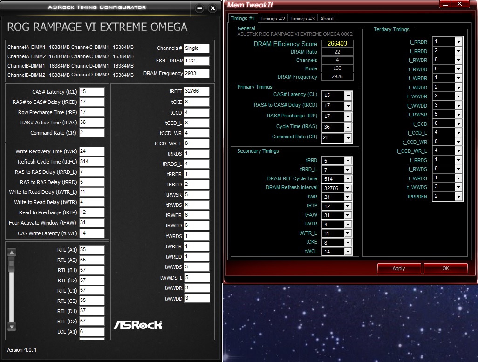Click the tCCD_WR_L value field in ASRock
Viewport: 478px width, 362px height.
pos(197,143)
